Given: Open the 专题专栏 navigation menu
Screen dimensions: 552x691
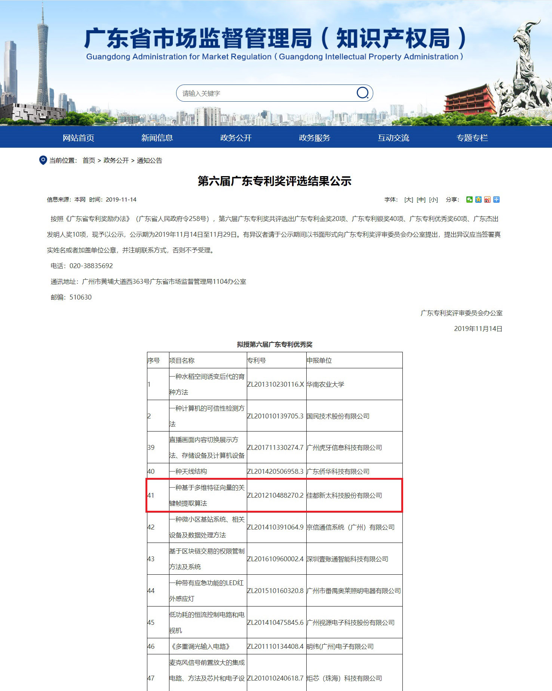Looking at the screenshot, I should coord(472,138).
